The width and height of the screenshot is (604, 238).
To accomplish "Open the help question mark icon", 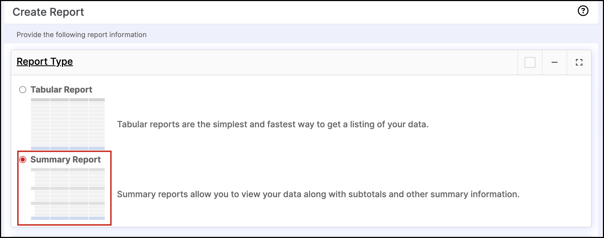I will [x=583, y=11].
